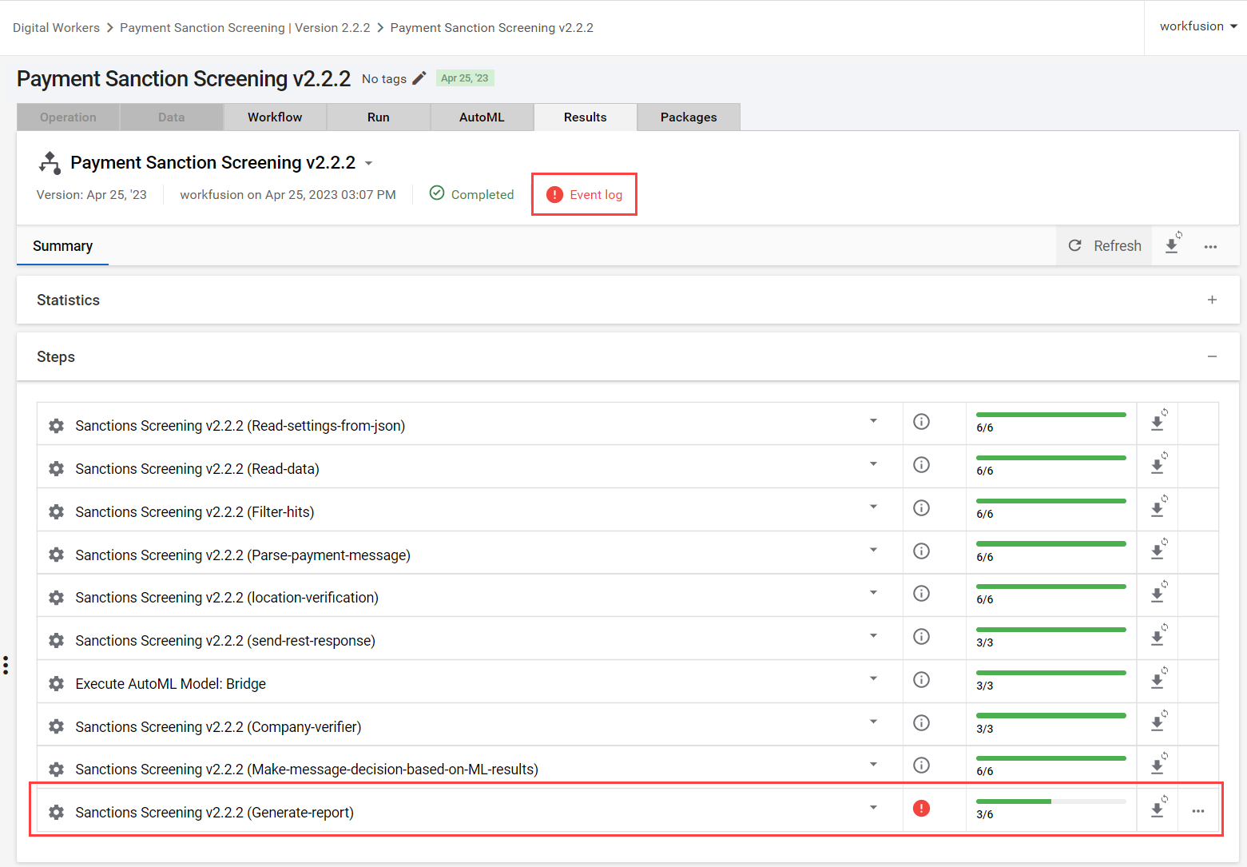The width and height of the screenshot is (1247, 867).
Task: Download results for Company-verifier step
Action: pos(1158,722)
